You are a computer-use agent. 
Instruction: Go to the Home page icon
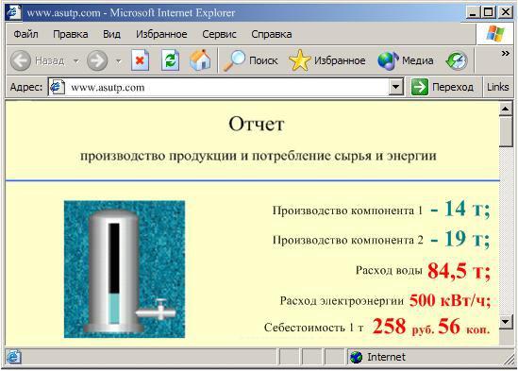click(200, 60)
